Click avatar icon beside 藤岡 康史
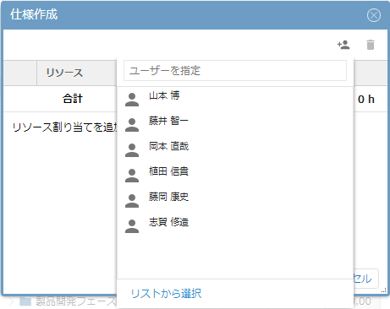The image size is (390, 309). 132,201
